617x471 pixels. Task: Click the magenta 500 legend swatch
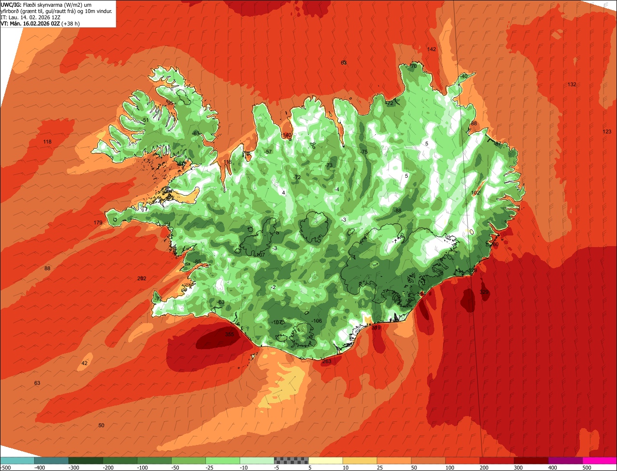click(600, 460)
